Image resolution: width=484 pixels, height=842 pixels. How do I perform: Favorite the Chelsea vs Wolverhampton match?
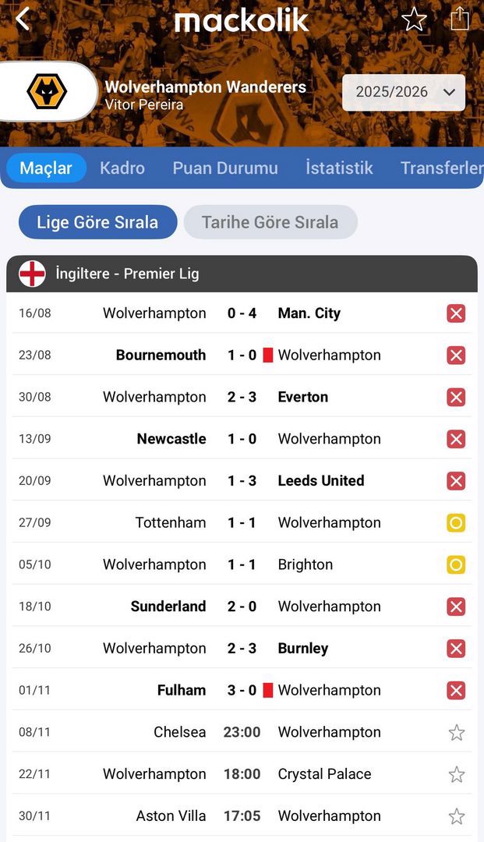coord(456,732)
